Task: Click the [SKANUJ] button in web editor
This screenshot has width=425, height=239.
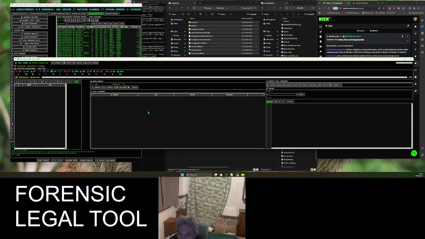Action: pyautogui.click(x=56, y=63)
